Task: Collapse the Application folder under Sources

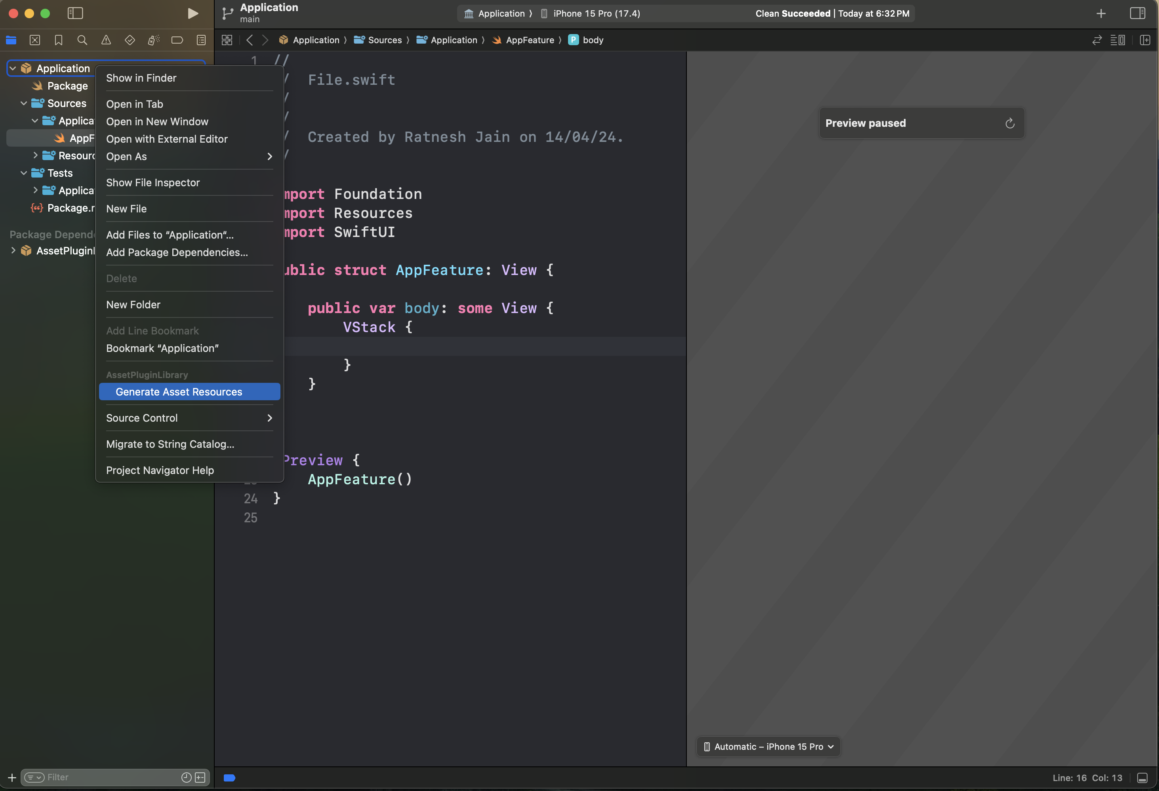Action: 35,121
